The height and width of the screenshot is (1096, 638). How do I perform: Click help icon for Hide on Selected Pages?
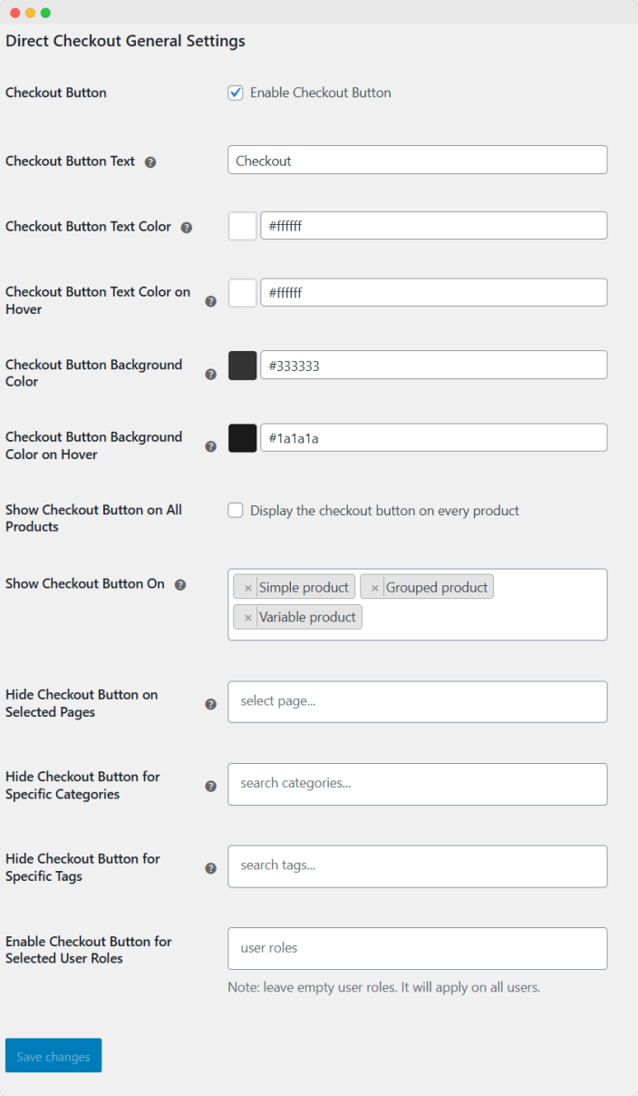211,704
